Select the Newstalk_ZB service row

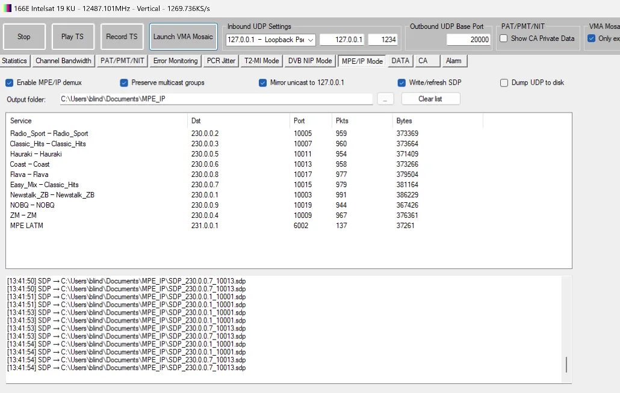point(52,195)
